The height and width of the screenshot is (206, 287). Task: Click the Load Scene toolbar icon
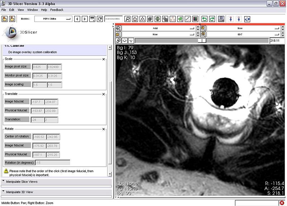pos(4,19)
